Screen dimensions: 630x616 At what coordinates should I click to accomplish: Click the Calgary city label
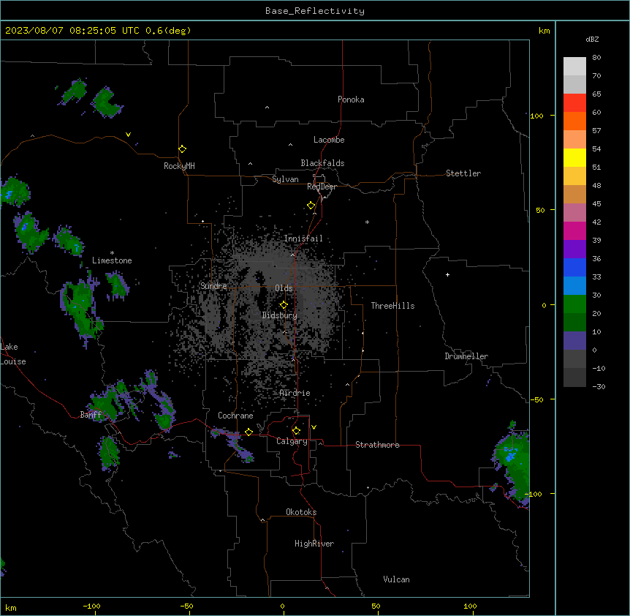coord(292,441)
